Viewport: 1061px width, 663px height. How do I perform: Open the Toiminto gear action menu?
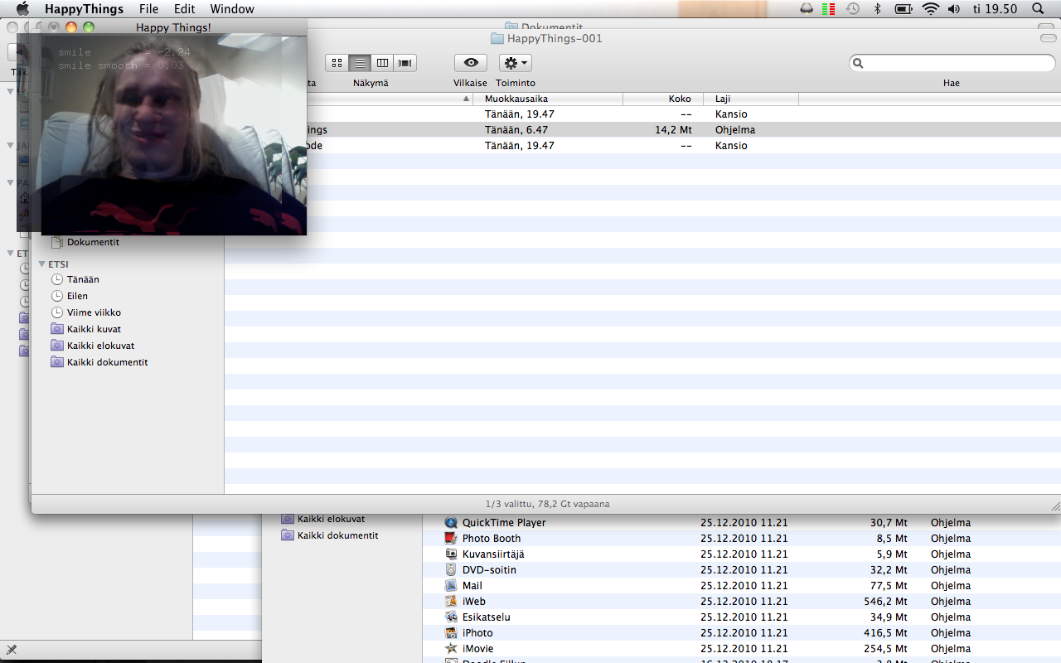coord(515,63)
